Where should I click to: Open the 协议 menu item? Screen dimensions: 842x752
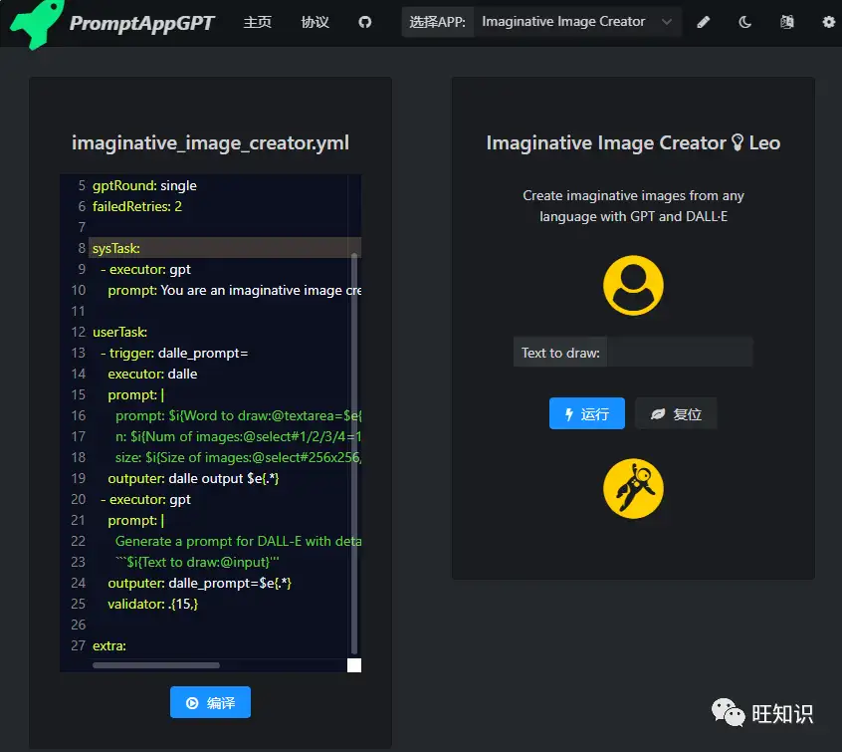(315, 22)
